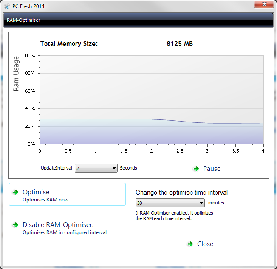Click the Total Memory Size label
The height and width of the screenshot is (269, 277).
pos(69,44)
